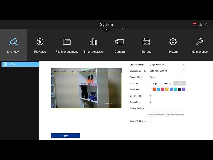Open the System gear menu
Image resolution: width=213 pixels, height=160 pixels.
(x=173, y=45)
